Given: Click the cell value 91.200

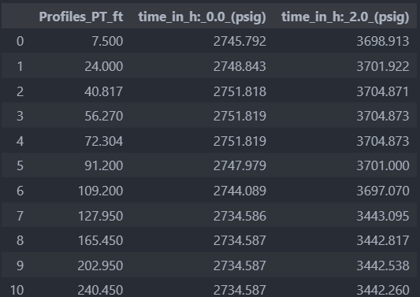Looking at the screenshot, I should (x=104, y=165).
